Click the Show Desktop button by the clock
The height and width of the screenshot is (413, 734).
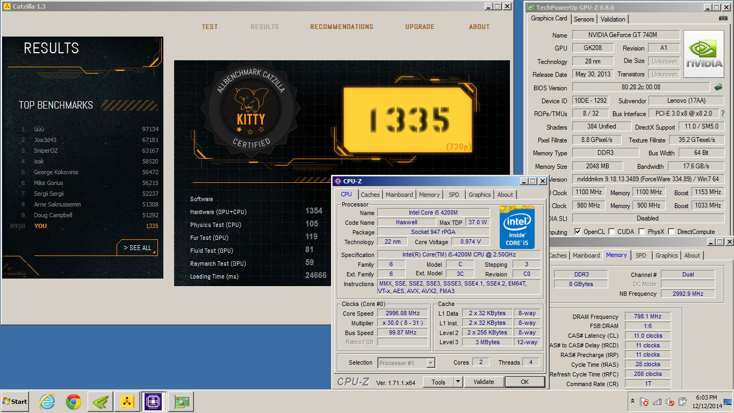tap(728, 402)
